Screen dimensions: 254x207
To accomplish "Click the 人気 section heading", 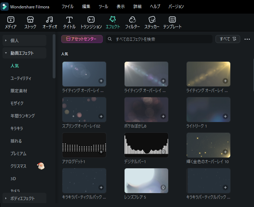I will 65,54.
